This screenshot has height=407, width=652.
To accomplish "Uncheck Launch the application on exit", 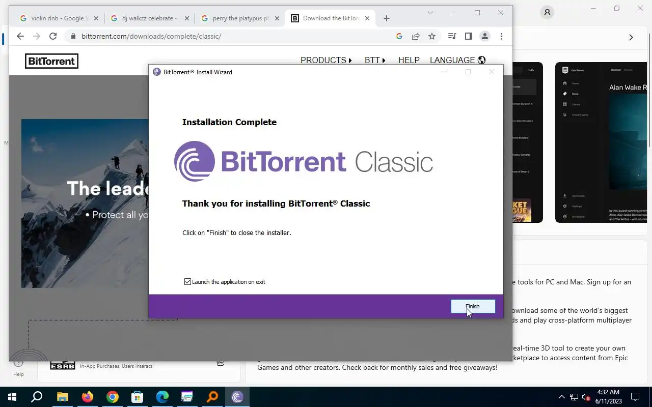I will click(x=187, y=282).
